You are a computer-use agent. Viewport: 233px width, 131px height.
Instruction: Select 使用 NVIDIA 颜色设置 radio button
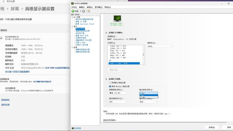pyautogui.click(x=110, y=86)
